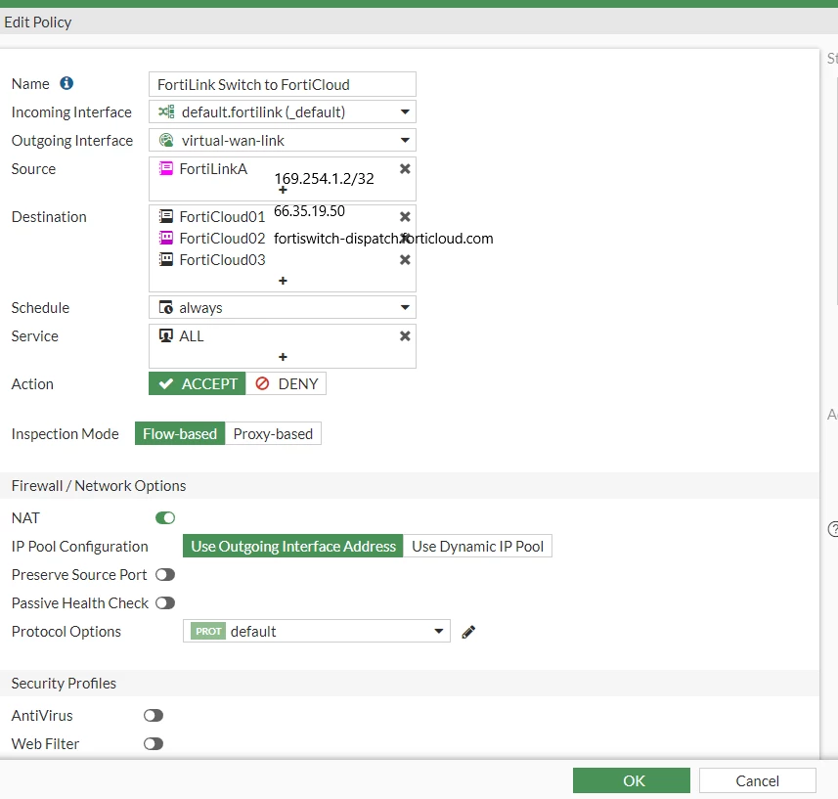Image resolution: width=838 pixels, height=799 pixels.
Task: Remove FortiCloud03 from Destination
Action: point(405,260)
